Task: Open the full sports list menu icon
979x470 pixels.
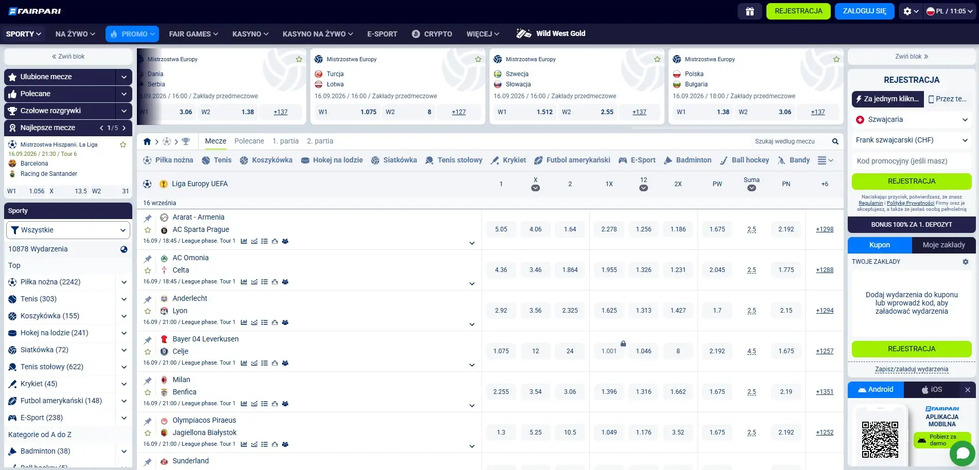Action: click(x=825, y=160)
